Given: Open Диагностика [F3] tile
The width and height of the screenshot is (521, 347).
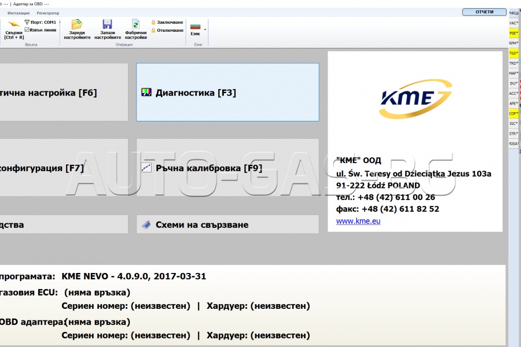Looking at the screenshot, I should point(228,93).
